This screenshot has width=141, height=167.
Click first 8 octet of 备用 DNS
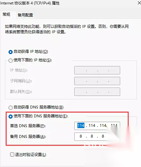click(81, 136)
